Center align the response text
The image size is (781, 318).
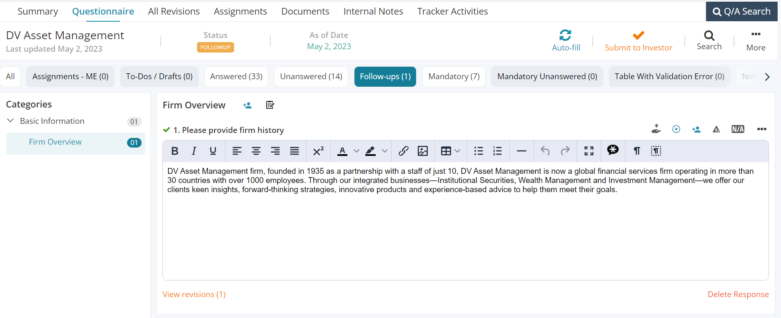(x=256, y=151)
